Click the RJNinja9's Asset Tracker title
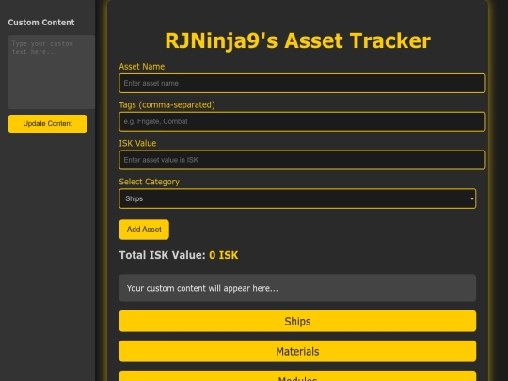 (x=297, y=40)
